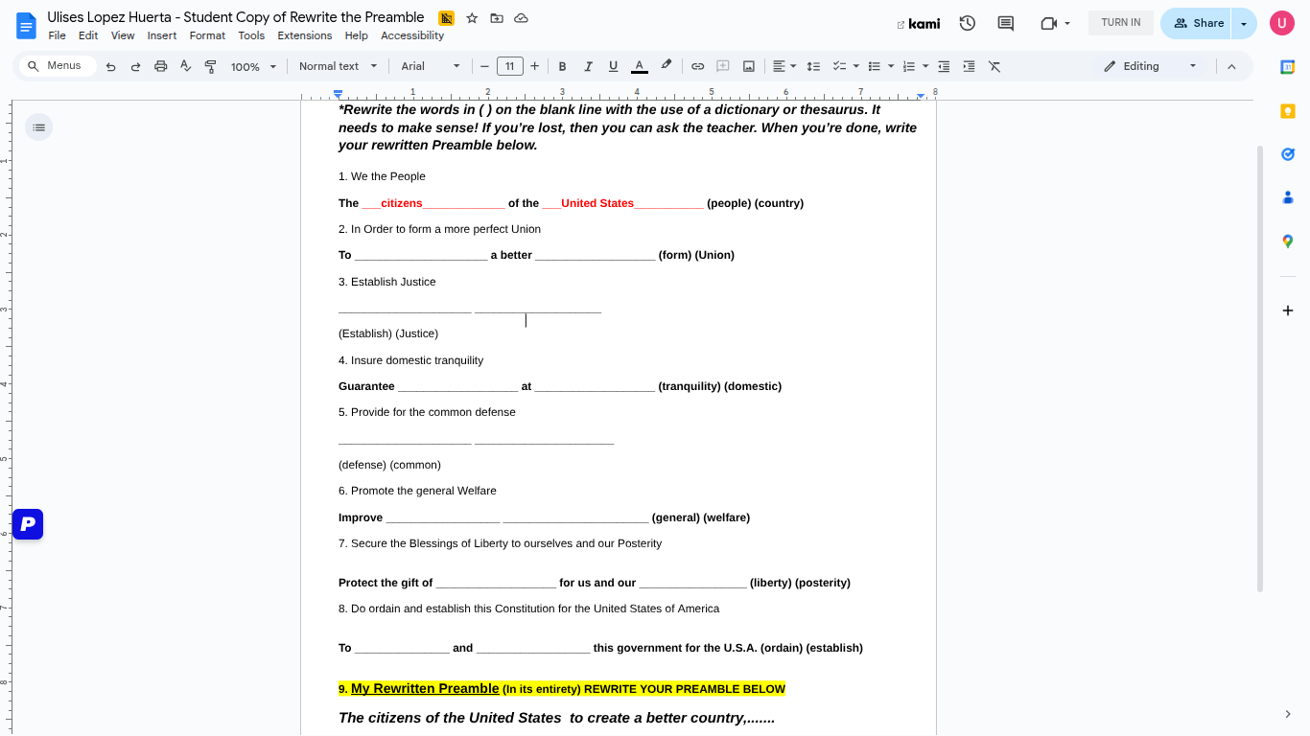Insert a link using the toolbar icon

coord(698,66)
